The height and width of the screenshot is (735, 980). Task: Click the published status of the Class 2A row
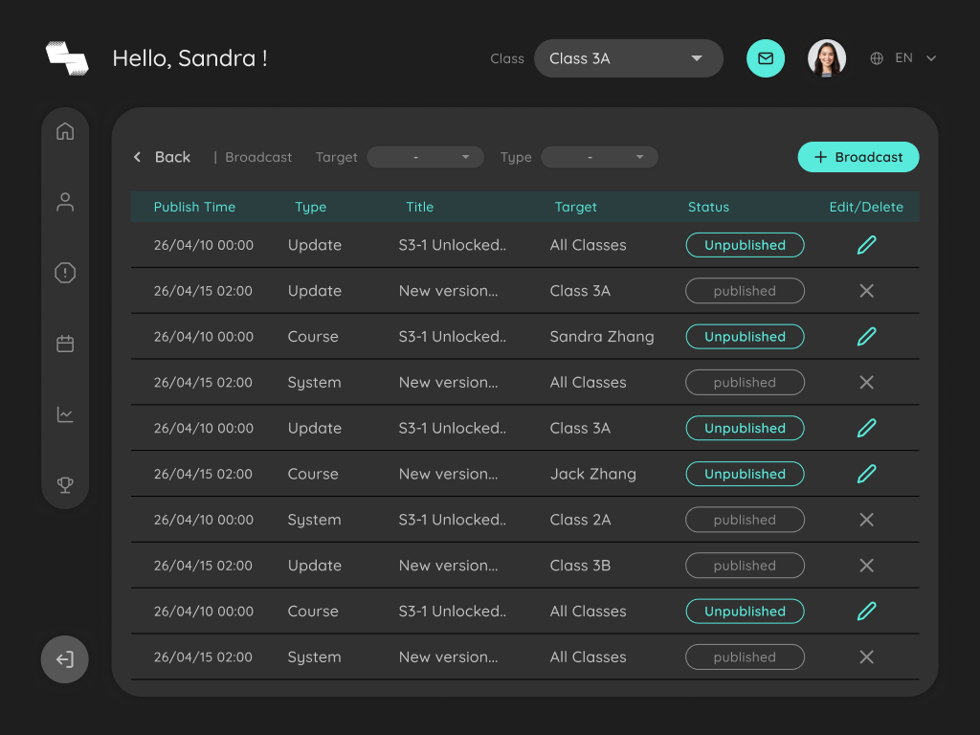[x=745, y=520]
